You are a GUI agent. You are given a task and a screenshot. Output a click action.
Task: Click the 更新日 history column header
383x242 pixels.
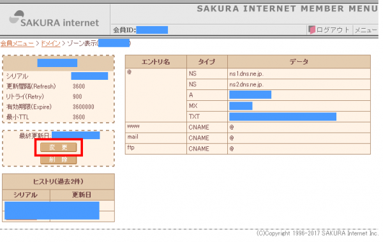click(x=82, y=195)
